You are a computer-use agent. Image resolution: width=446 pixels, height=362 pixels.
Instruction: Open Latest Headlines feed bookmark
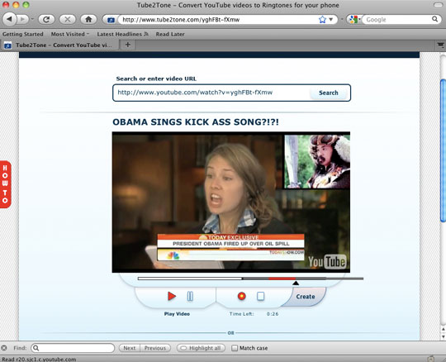pos(122,34)
